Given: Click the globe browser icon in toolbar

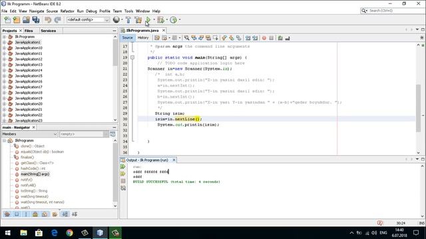Looking at the screenshot, I should (116, 19).
